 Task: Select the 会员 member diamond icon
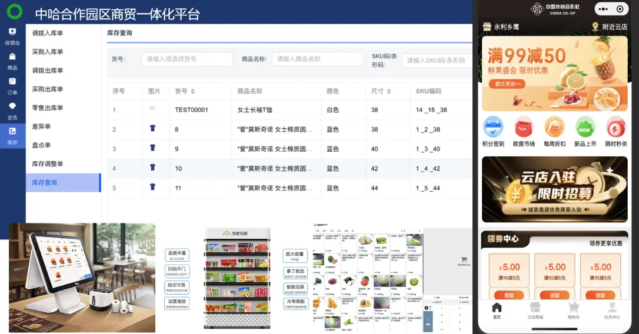(x=12, y=106)
